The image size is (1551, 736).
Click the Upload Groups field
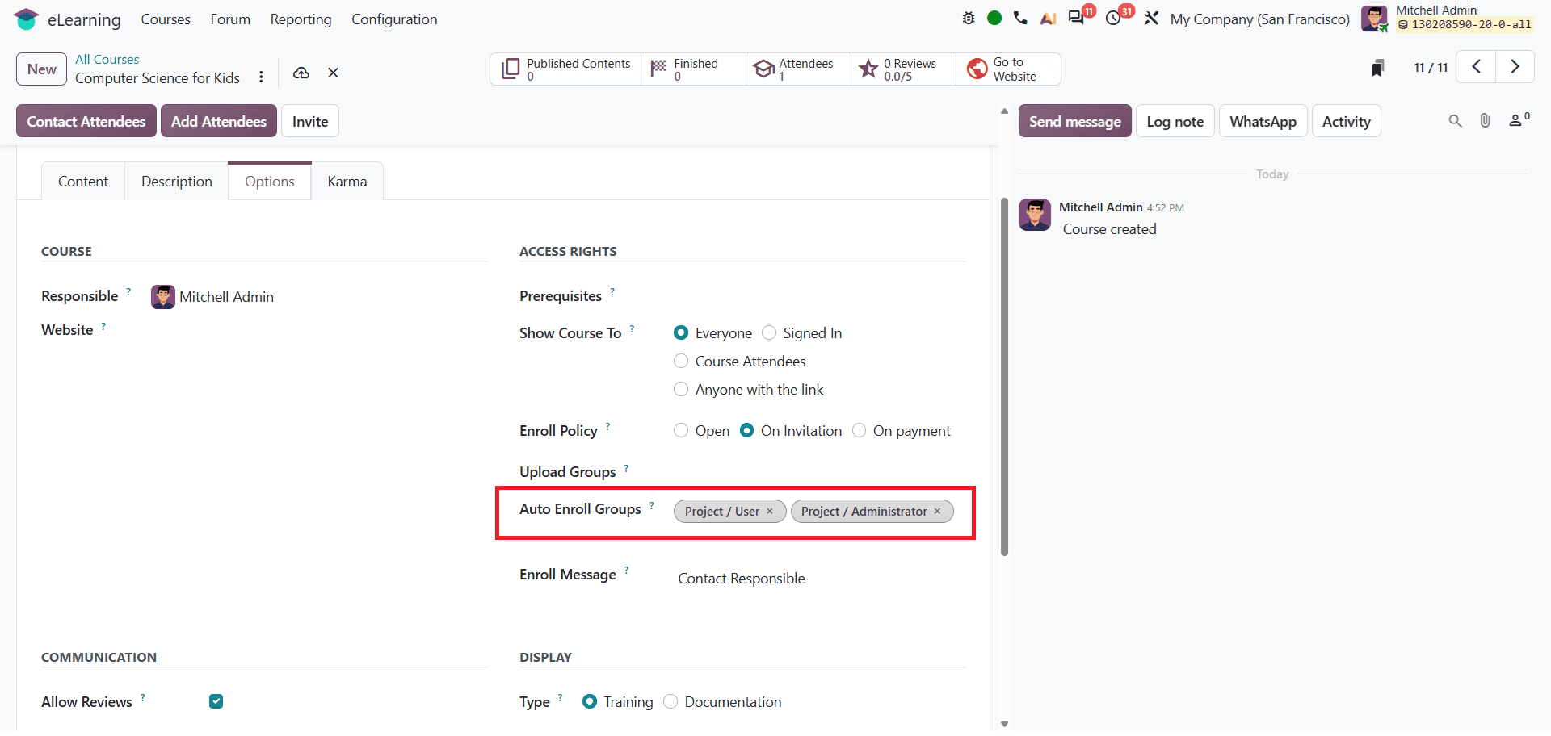tap(818, 472)
